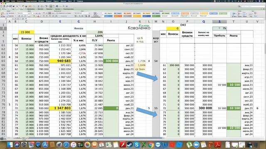Viewport: 266px width, 149px height.
Task: Select the ср Знач cell
Action: point(140,69)
